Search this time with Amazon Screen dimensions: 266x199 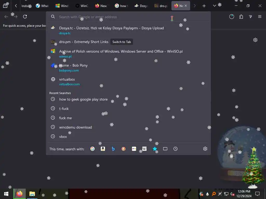pyautogui.click(x=103, y=149)
